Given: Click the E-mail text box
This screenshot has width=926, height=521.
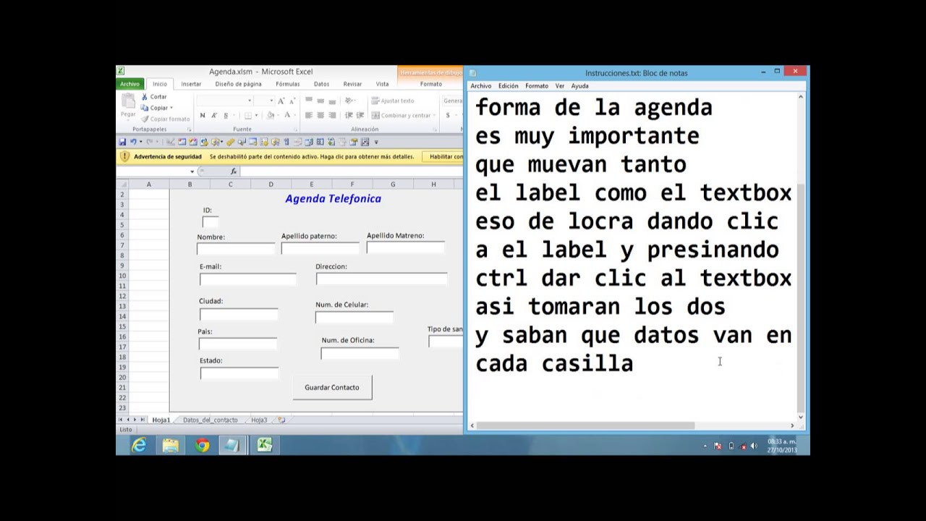Looking at the screenshot, I should pyautogui.click(x=247, y=279).
